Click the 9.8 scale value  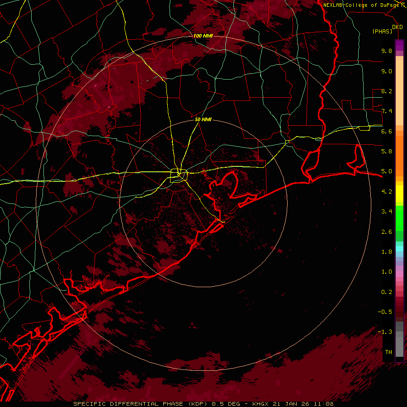point(387,51)
